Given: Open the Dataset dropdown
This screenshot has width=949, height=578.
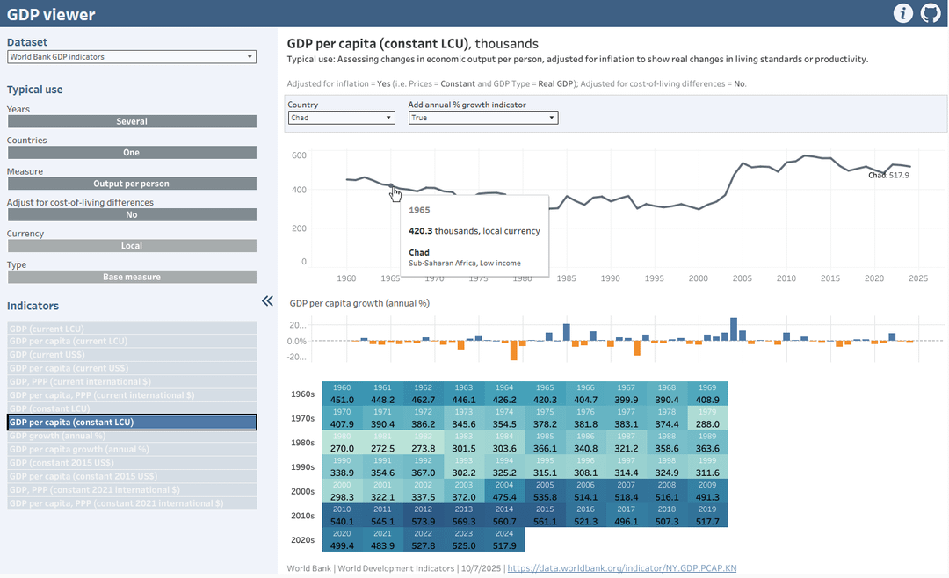Looking at the screenshot, I should 132,57.
